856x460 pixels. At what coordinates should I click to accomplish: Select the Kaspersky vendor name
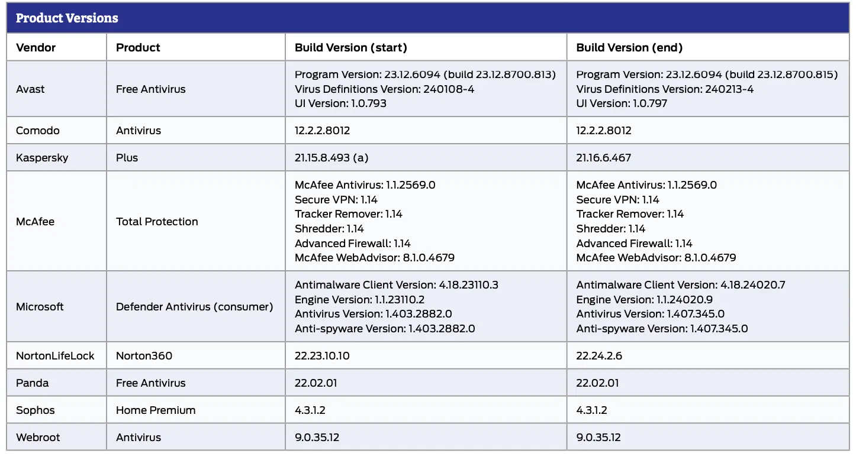tap(42, 158)
